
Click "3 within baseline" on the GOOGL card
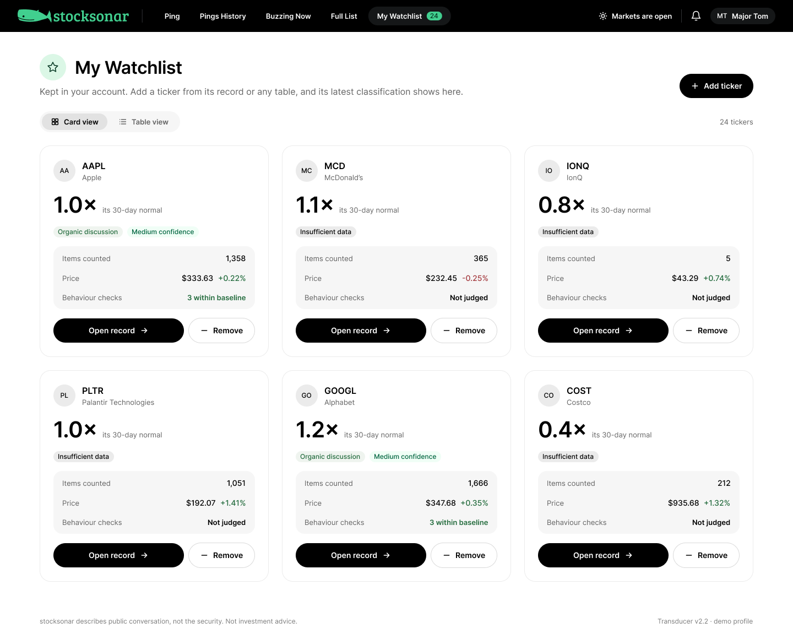(459, 522)
